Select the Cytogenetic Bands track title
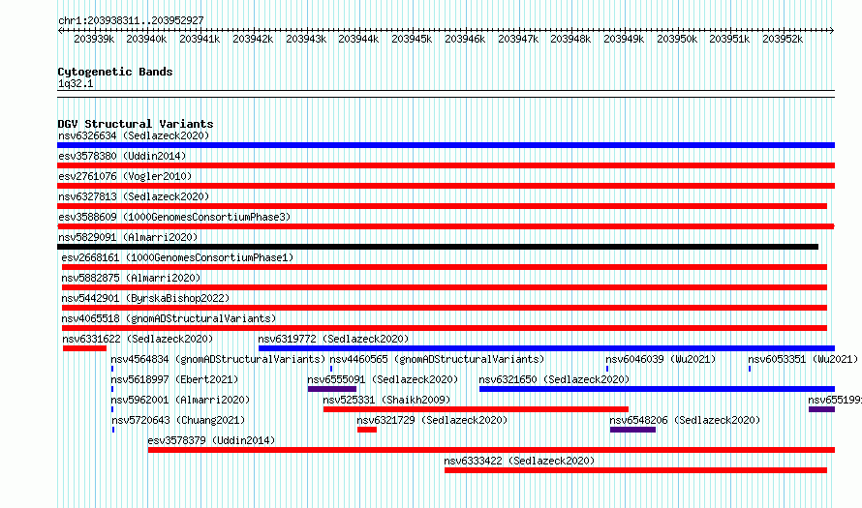 (x=115, y=72)
